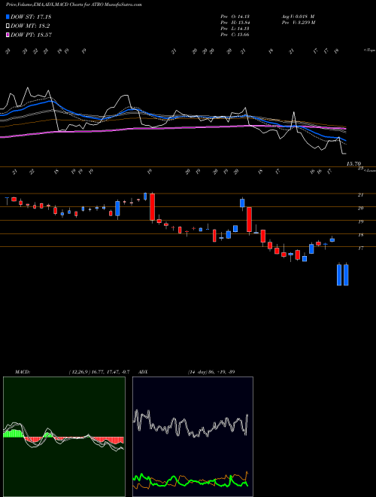
Task: Click the 'Pre V: 3.259 M' value
Action: 298,23
